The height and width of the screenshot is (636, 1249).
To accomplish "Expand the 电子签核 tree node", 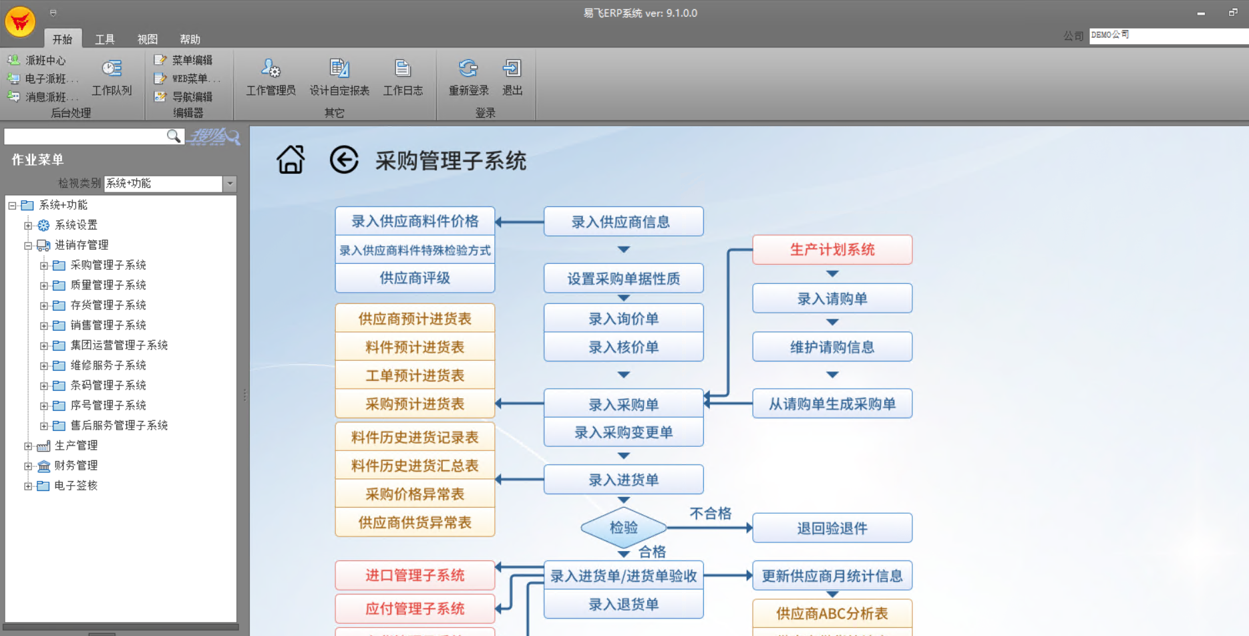I will 28,486.
